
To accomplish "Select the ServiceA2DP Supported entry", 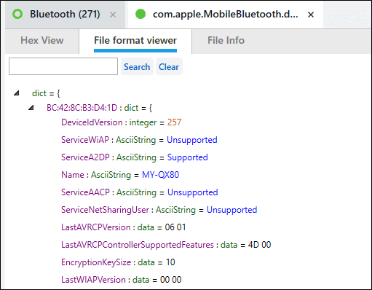I will coord(135,157).
